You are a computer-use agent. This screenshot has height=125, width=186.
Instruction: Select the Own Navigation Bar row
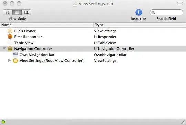[x=93, y=55]
